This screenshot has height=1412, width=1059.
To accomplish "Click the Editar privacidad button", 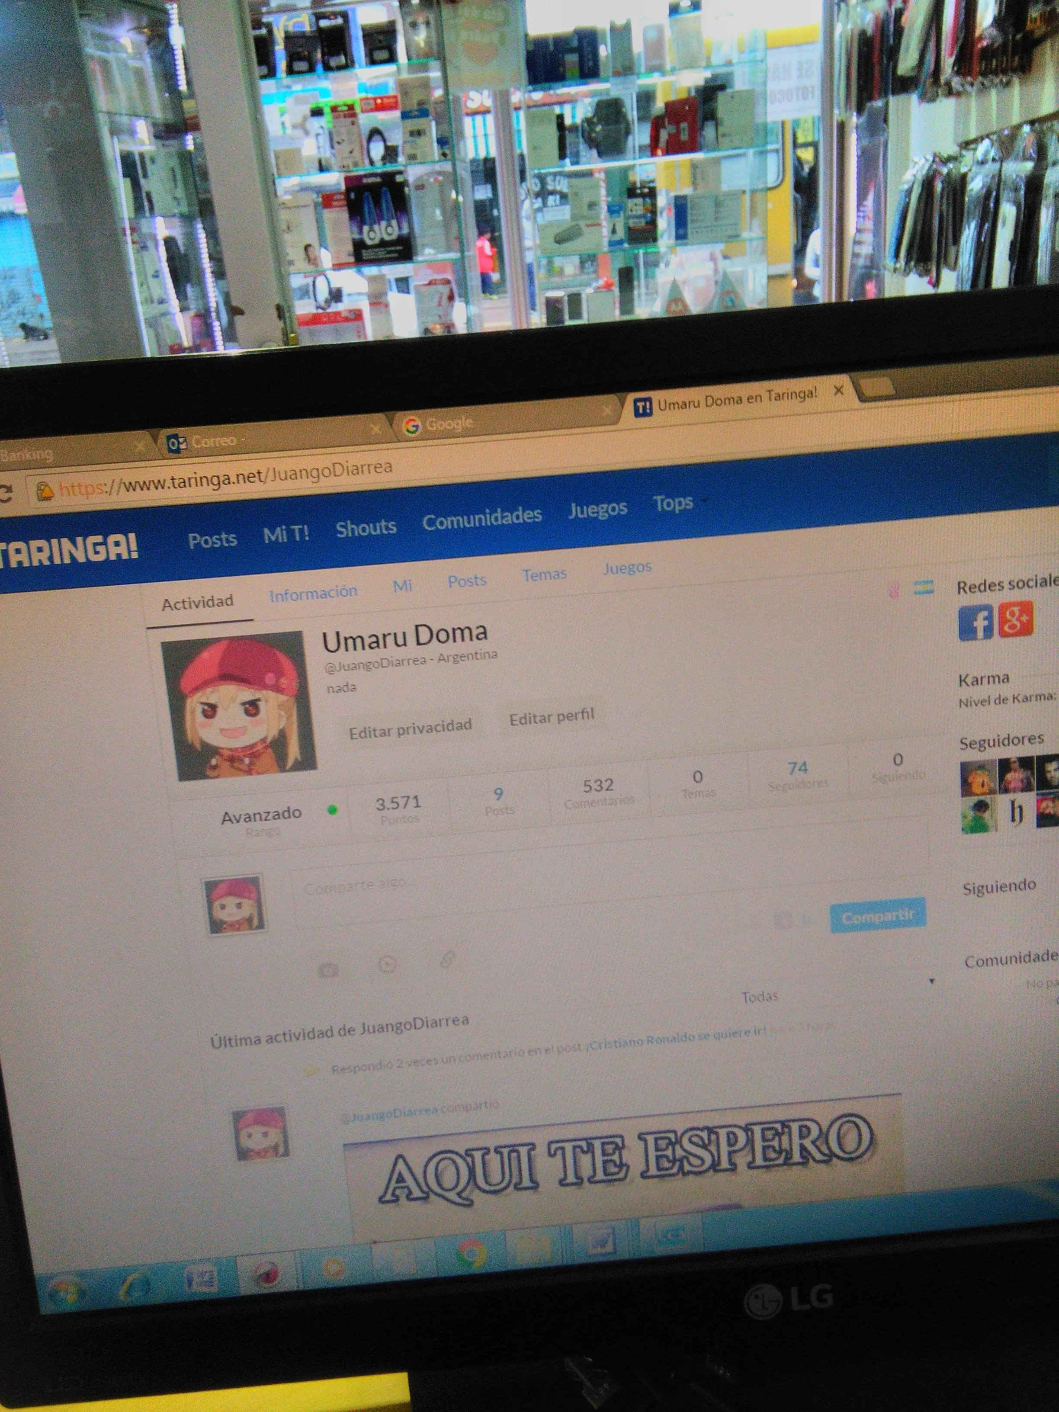I will (x=411, y=729).
